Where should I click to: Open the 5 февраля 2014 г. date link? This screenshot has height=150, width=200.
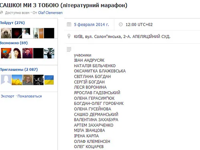coord(92,24)
